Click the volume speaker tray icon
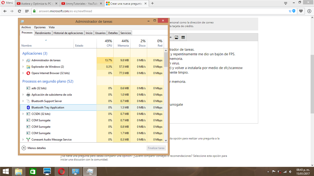 (290, 172)
